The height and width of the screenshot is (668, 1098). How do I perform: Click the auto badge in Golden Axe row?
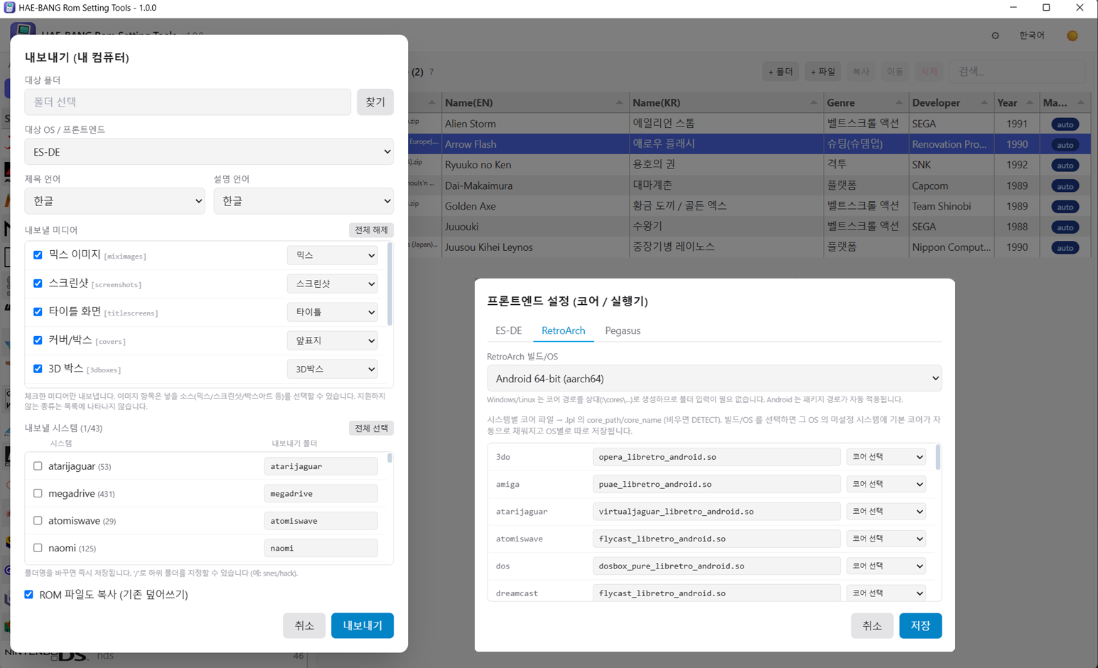[1065, 207]
